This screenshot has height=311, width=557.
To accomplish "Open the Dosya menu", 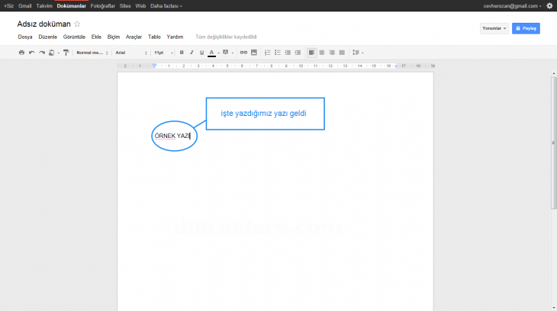I will pyautogui.click(x=24, y=37).
